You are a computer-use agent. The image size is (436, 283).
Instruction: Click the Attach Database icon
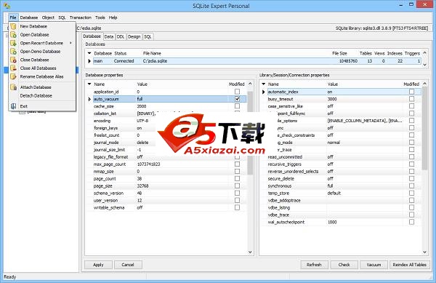[13, 87]
